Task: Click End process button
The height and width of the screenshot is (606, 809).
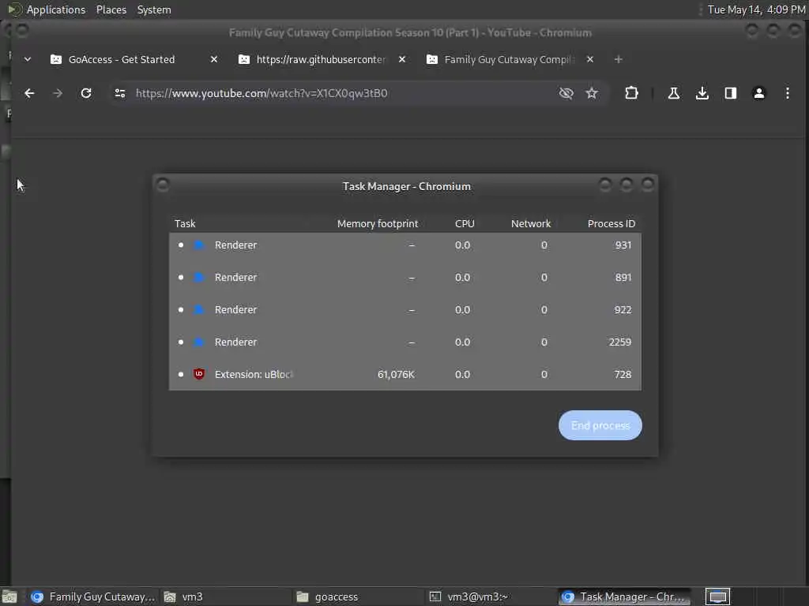Action: pos(600,425)
